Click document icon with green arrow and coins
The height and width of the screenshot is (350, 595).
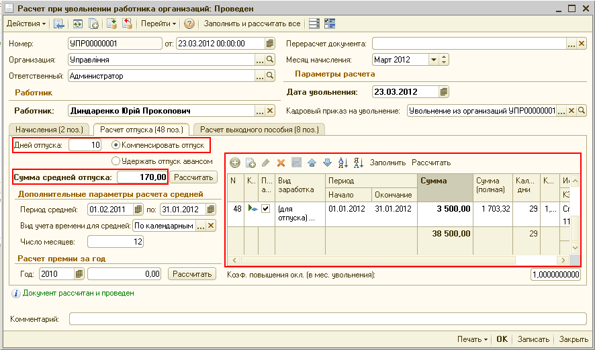click(111, 24)
